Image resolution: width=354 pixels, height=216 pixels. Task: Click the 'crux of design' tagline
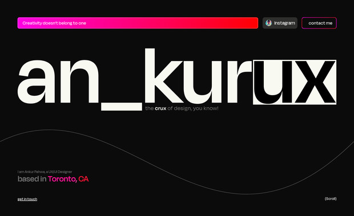click(x=182, y=108)
